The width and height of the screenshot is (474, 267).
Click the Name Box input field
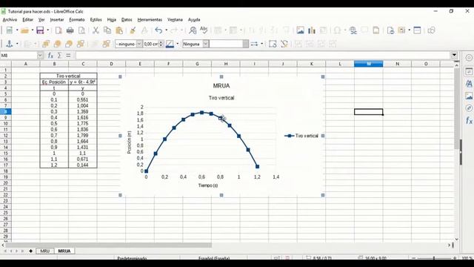coord(19,56)
